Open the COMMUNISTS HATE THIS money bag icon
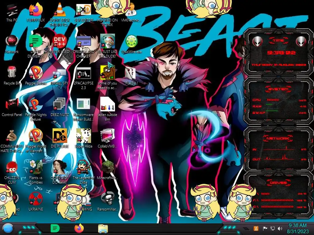 12,141
